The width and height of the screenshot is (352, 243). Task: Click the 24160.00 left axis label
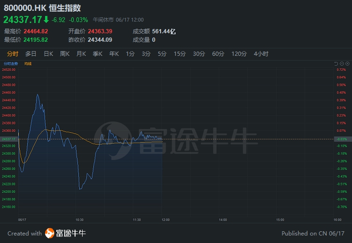(x=9, y=207)
